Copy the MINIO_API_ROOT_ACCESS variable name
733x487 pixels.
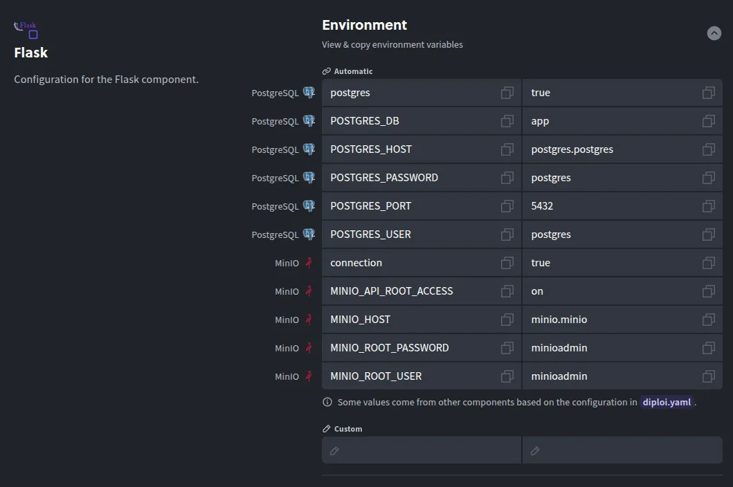(507, 291)
